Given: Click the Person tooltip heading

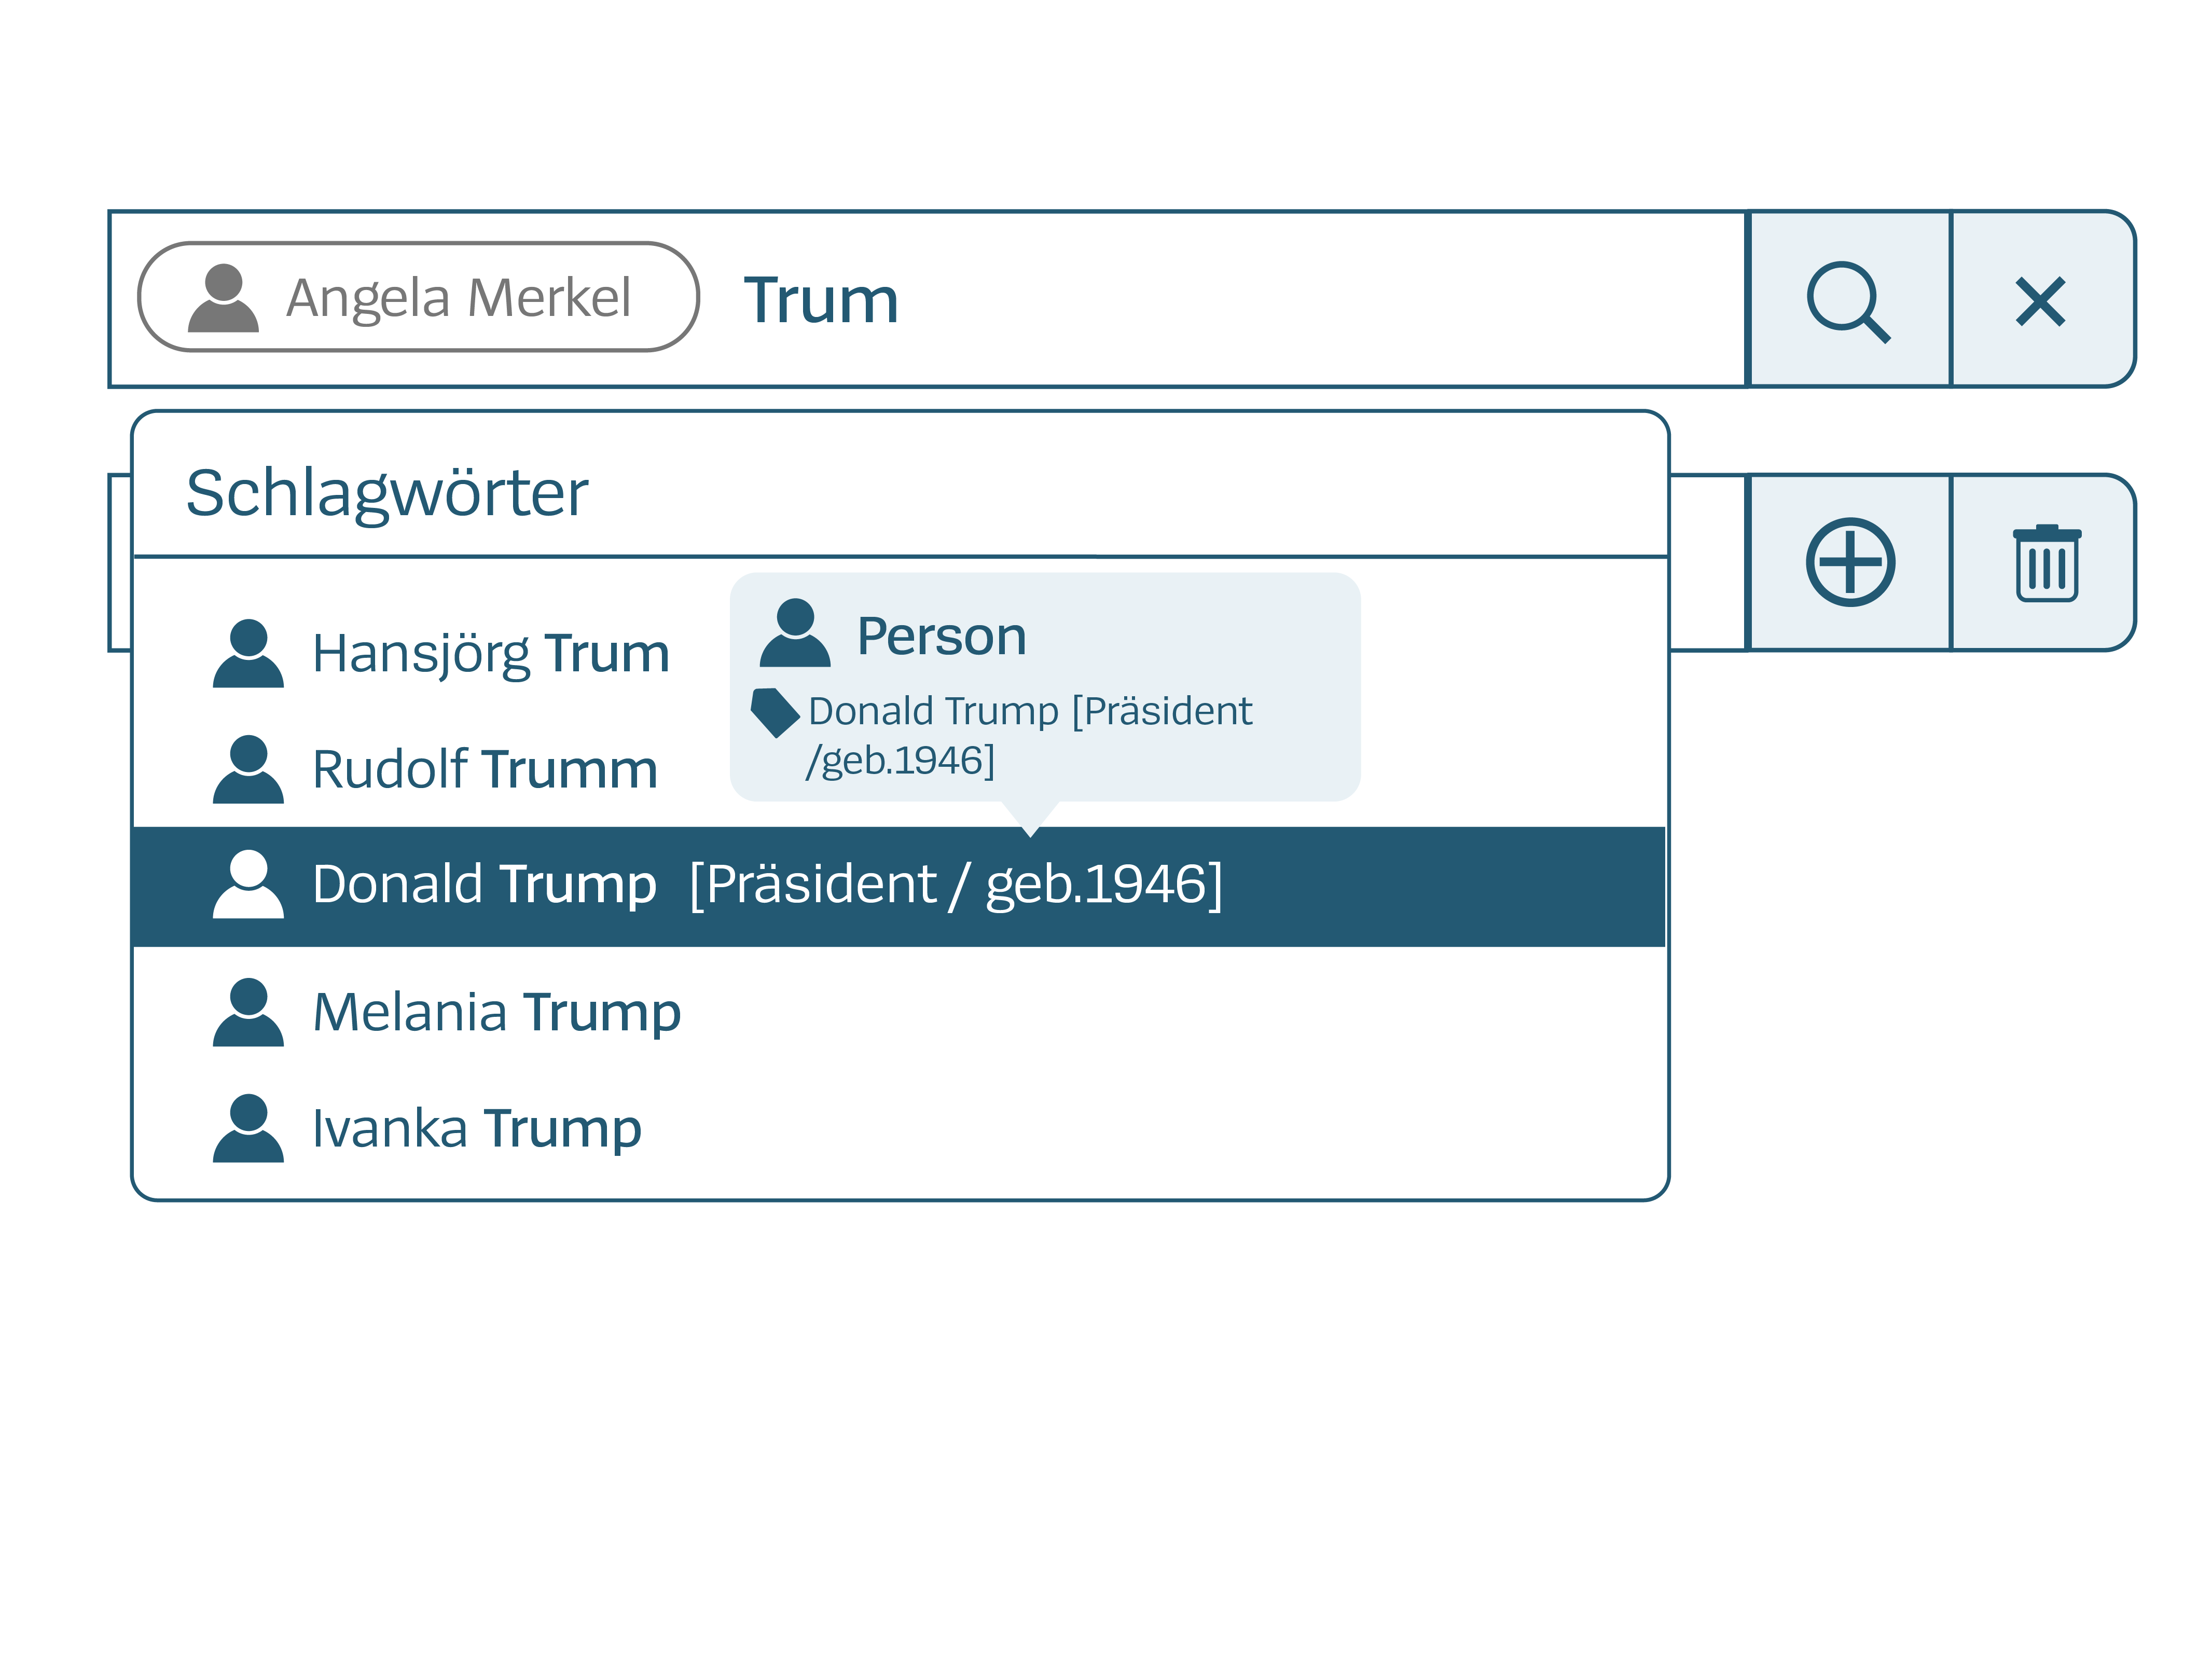Looking at the screenshot, I should (941, 636).
